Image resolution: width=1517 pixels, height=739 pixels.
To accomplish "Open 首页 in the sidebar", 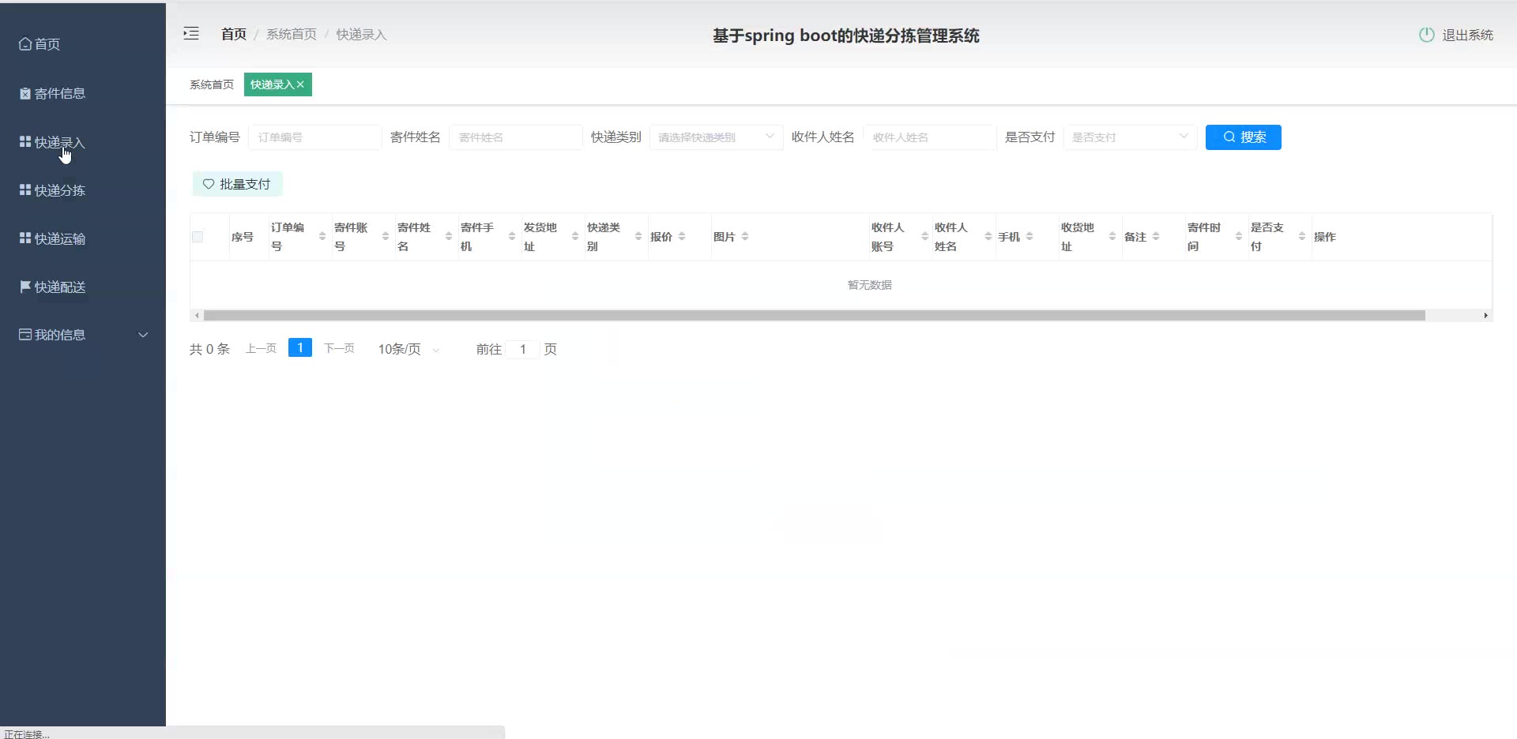I will tap(83, 44).
